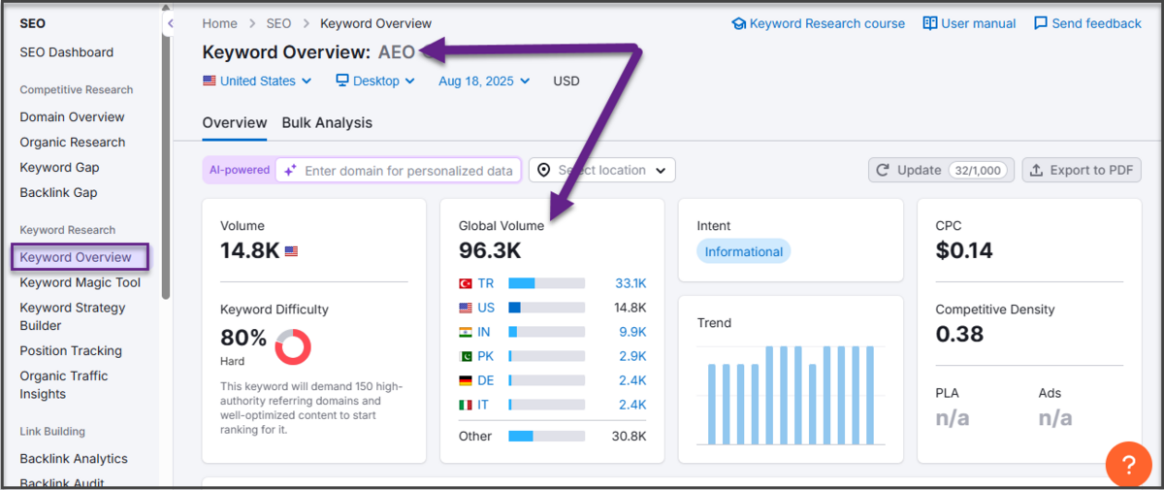
Task: Click the IN country code link
Action: pyautogui.click(x=483, y=332)
